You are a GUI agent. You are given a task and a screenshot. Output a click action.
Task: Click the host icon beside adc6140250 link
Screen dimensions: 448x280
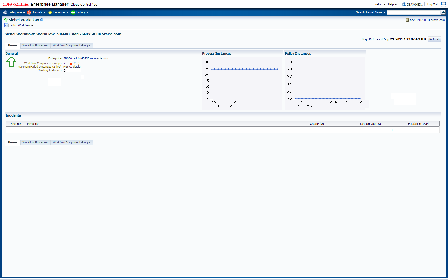pyautogui.click(x=407, y=20)
